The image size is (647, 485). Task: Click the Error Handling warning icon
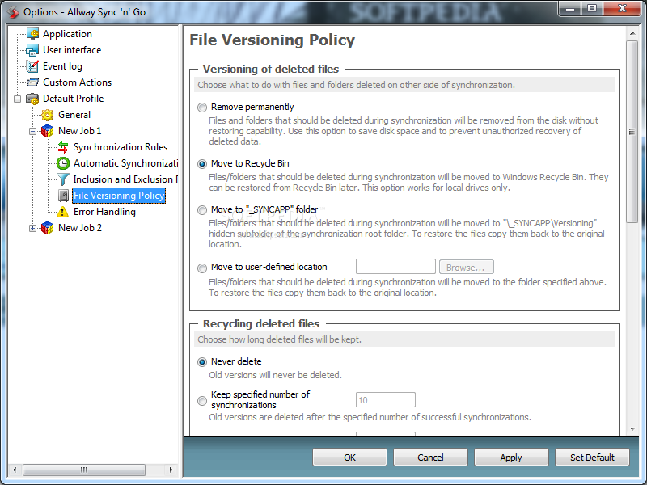click(63, 212)
